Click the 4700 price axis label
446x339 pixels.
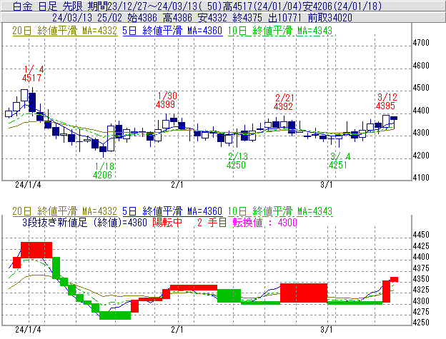pyautogui.click(x=421, y=43)
